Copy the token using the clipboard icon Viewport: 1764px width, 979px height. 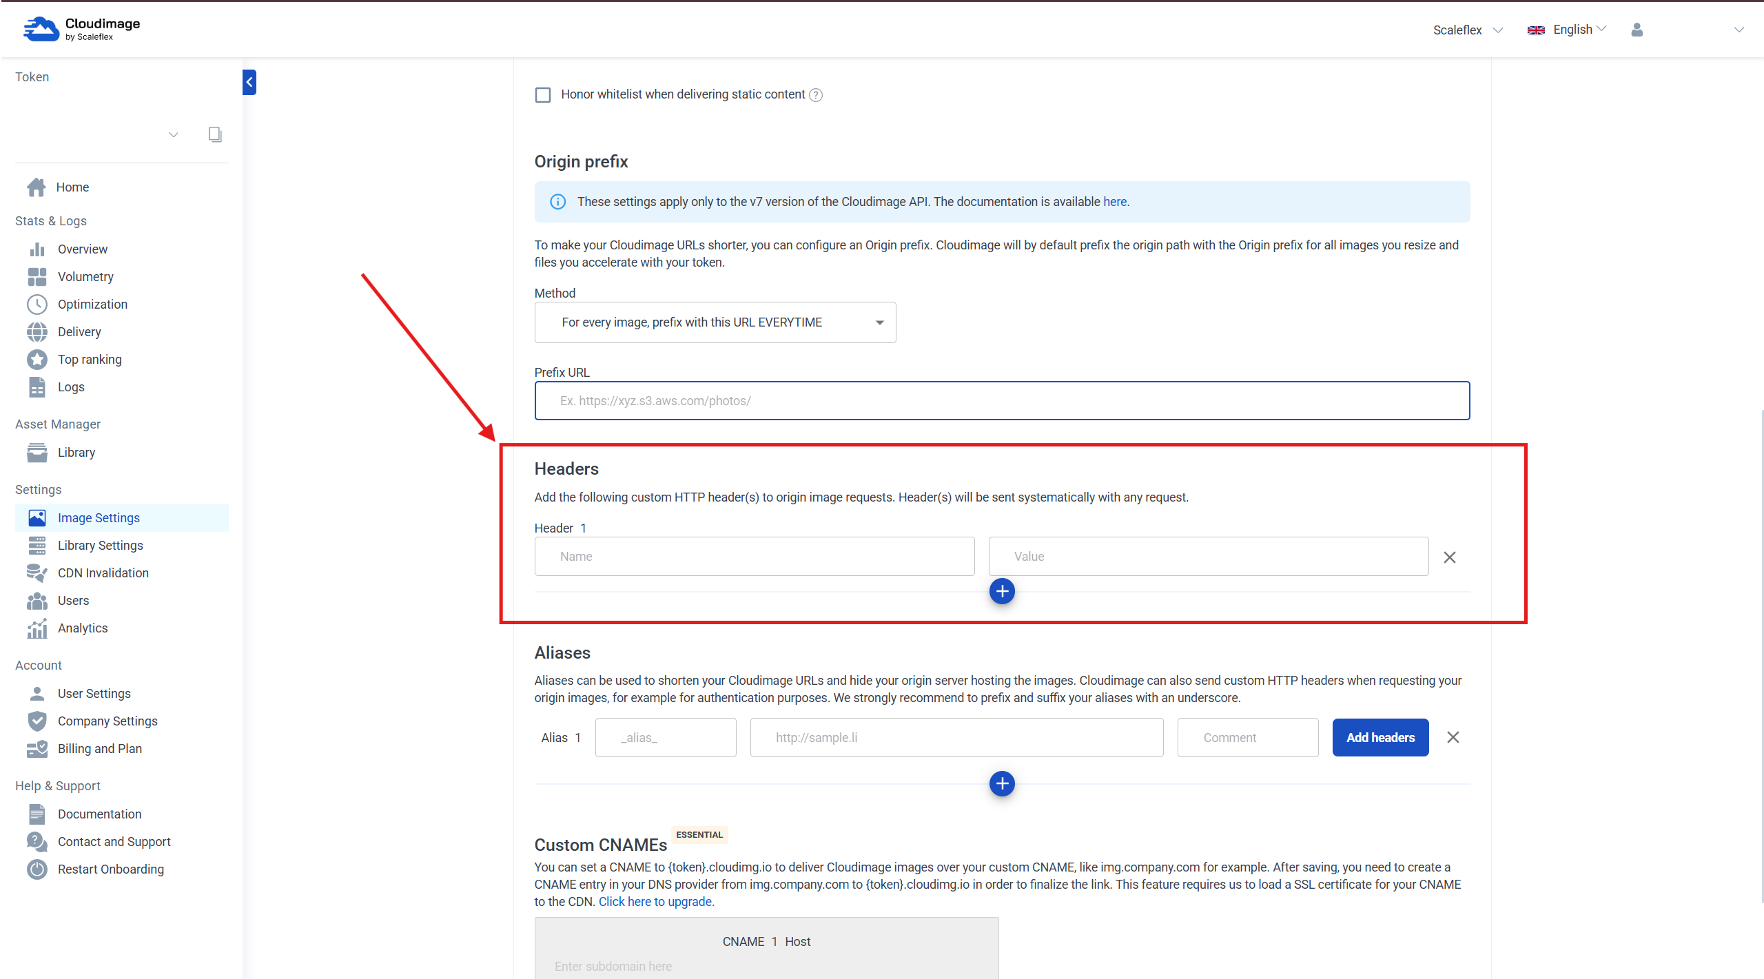[215, 134]
